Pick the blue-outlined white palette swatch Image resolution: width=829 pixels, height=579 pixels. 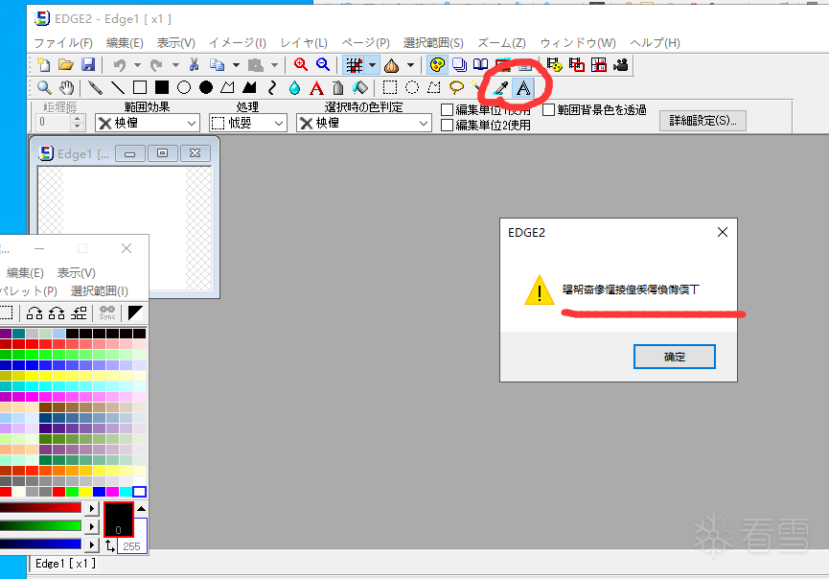tap(139, 492)
